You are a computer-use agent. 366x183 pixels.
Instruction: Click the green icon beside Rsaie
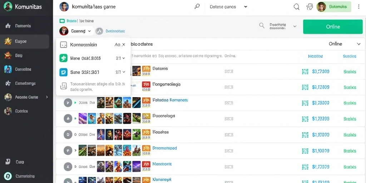tap(62, 21)
